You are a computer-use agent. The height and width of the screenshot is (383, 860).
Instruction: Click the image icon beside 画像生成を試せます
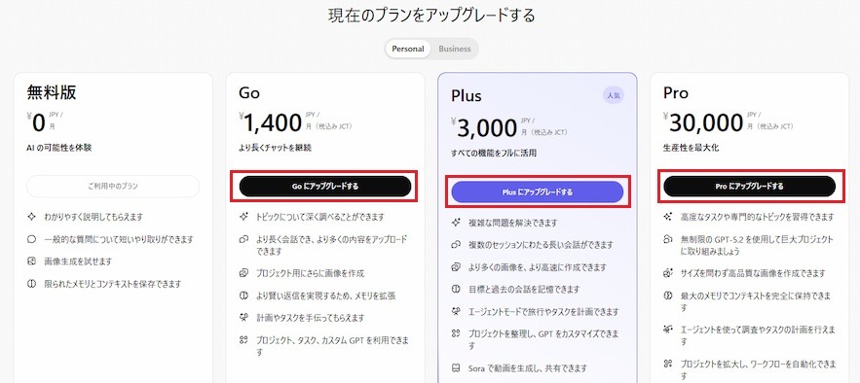32,261
